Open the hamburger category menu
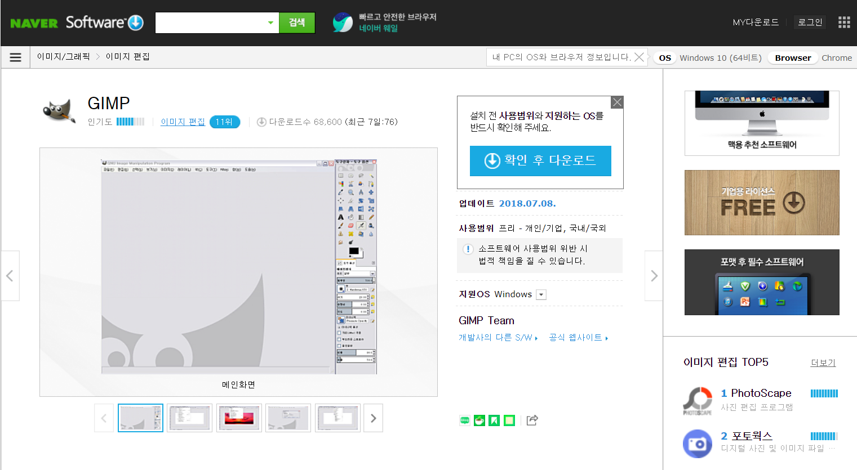Viewport: 857px width, 470px height. (x=16, y=57)
